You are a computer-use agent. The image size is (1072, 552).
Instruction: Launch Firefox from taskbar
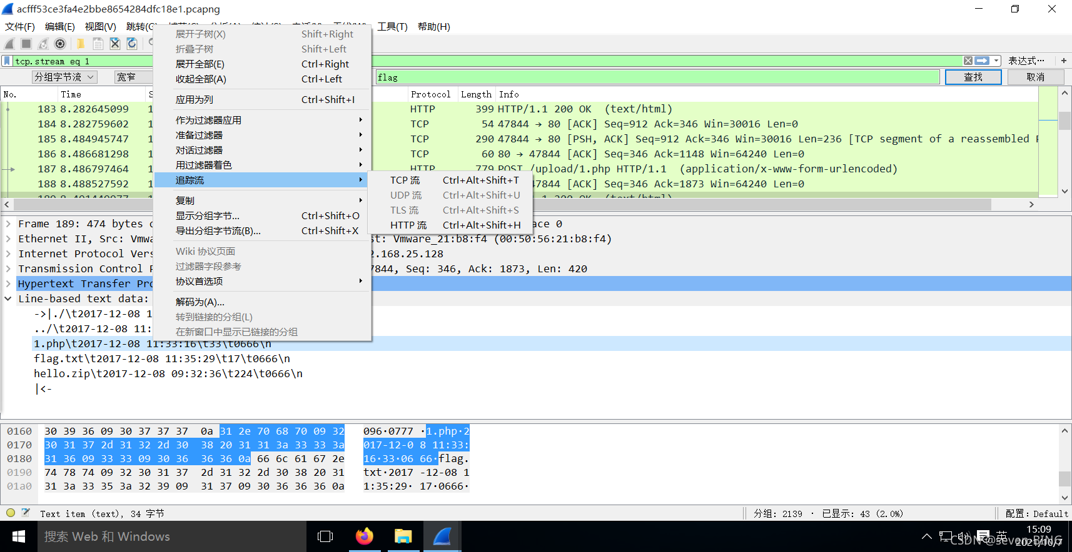pyautogui.click(x=364, y=536)
